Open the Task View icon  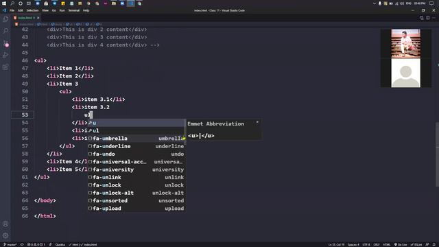click(29, 3)
